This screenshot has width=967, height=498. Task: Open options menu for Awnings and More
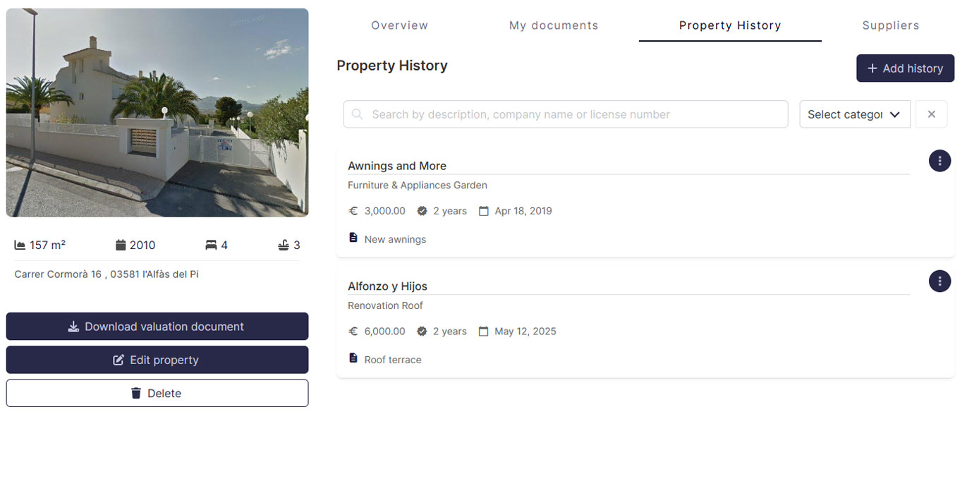[939, 161]
